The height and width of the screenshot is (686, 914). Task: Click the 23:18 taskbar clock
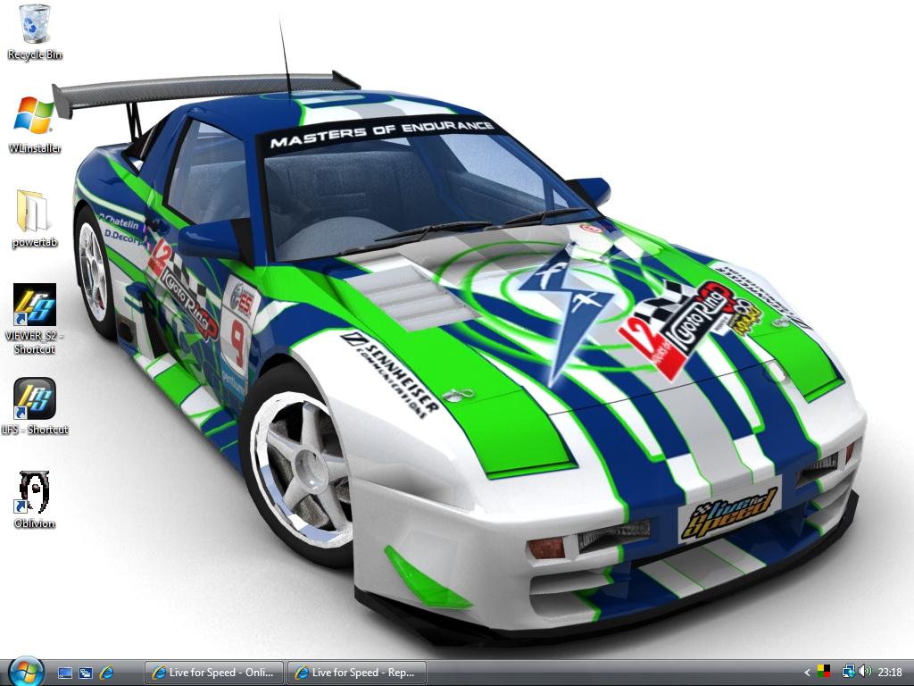890,673
